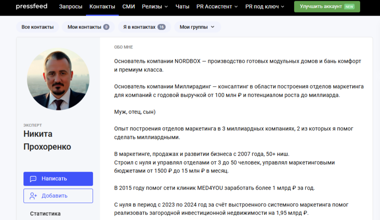Image resolution: width=380 pixels, height=220 pixels.
Task: Open the Запросы menu item
Action: click(x=71, y=7)
